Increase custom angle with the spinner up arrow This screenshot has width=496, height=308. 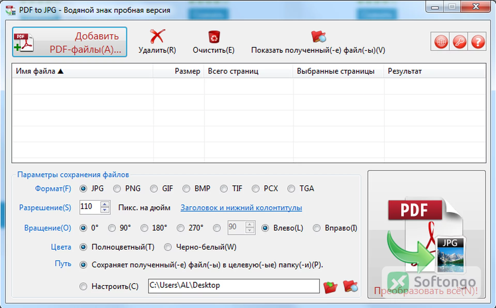(x=250, y=224)
